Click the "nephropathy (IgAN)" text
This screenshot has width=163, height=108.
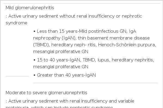pyautogui.click(x=55, y=38)
